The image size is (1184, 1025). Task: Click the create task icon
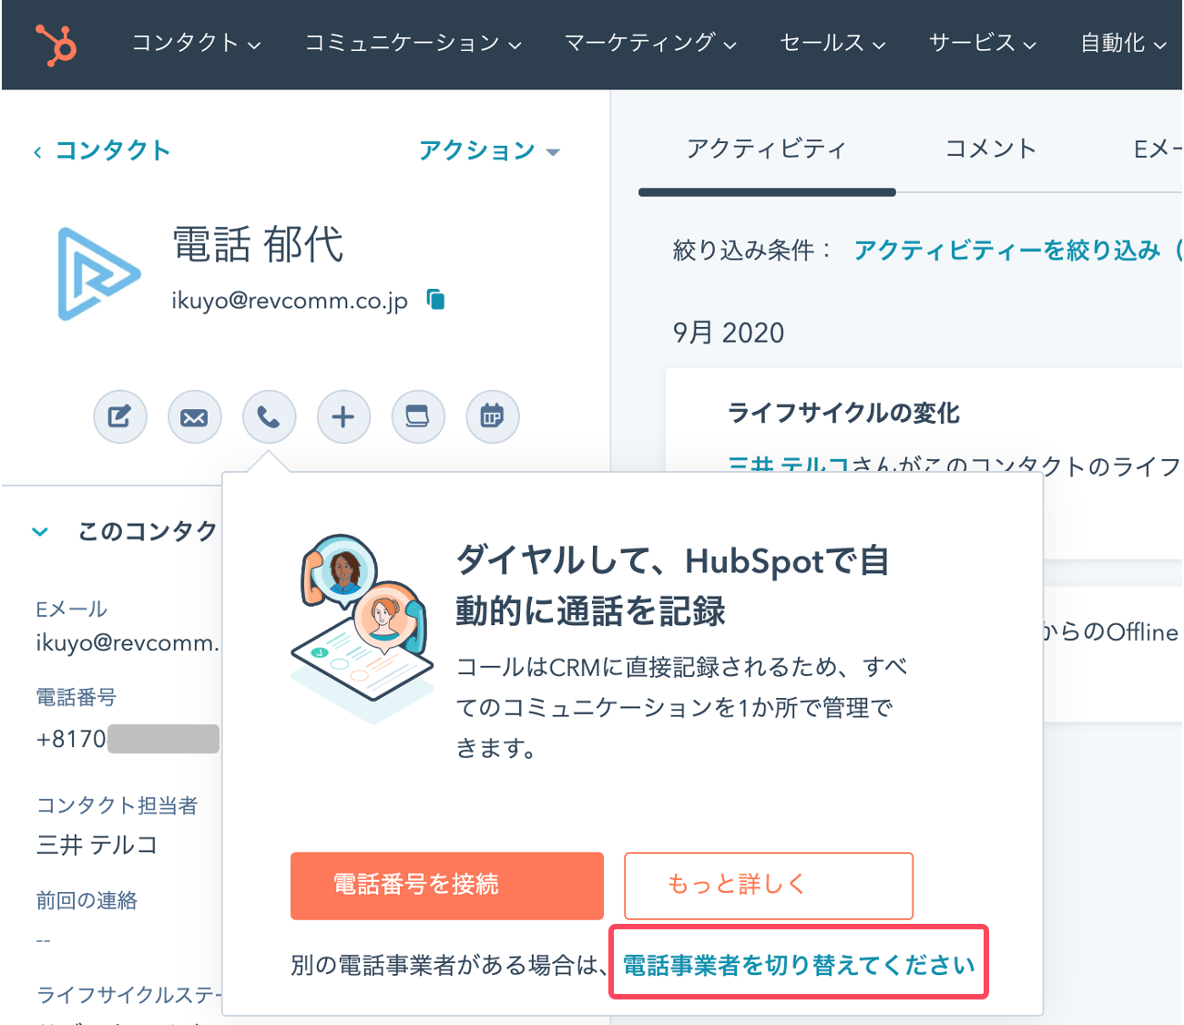418,417
